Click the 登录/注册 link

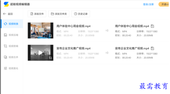point(148,4)
